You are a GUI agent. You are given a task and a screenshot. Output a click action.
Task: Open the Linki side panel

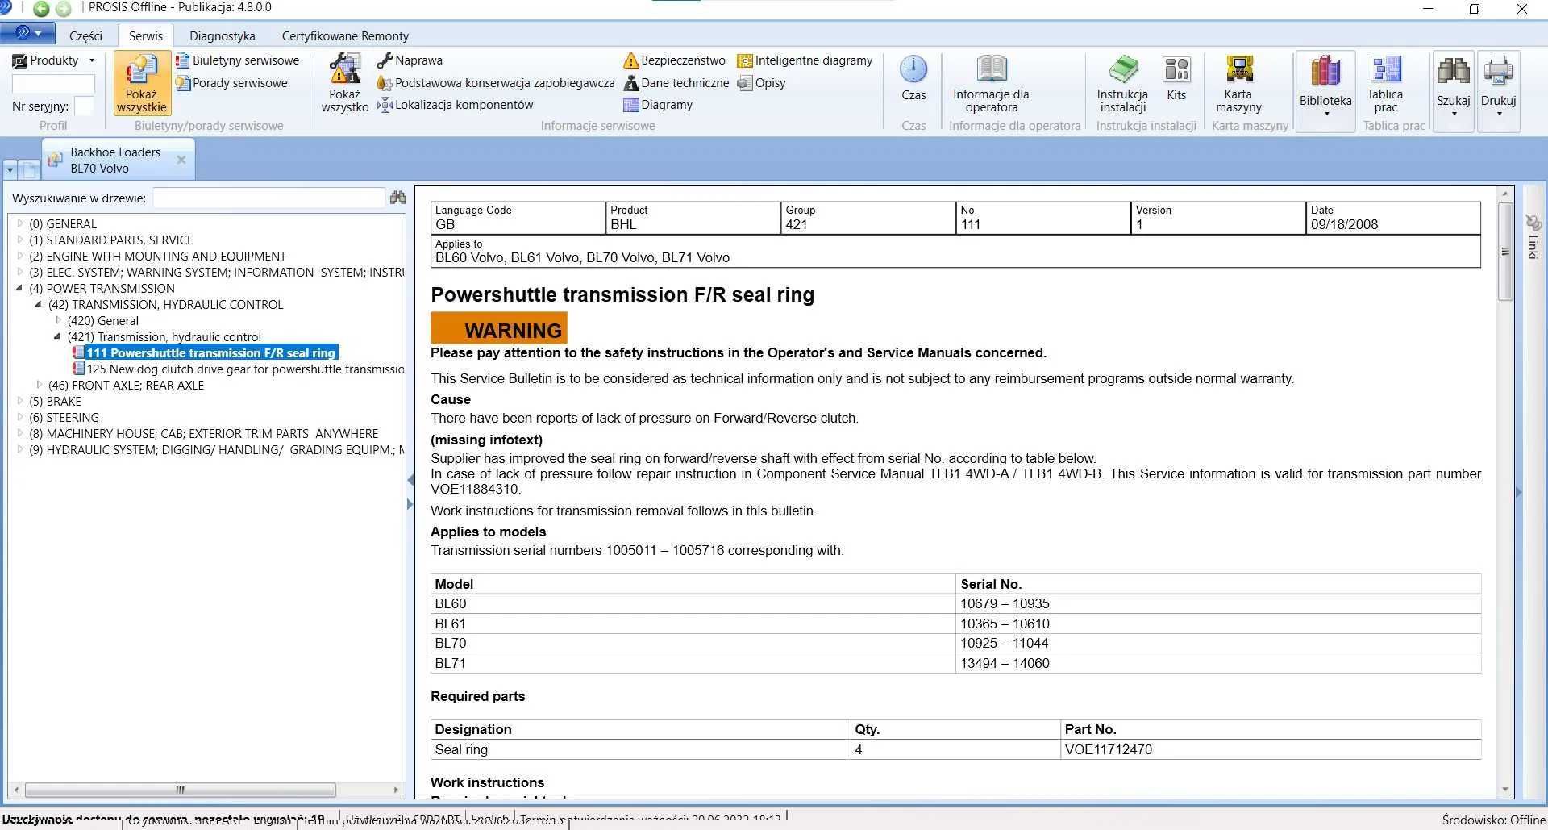[1533, 236]
